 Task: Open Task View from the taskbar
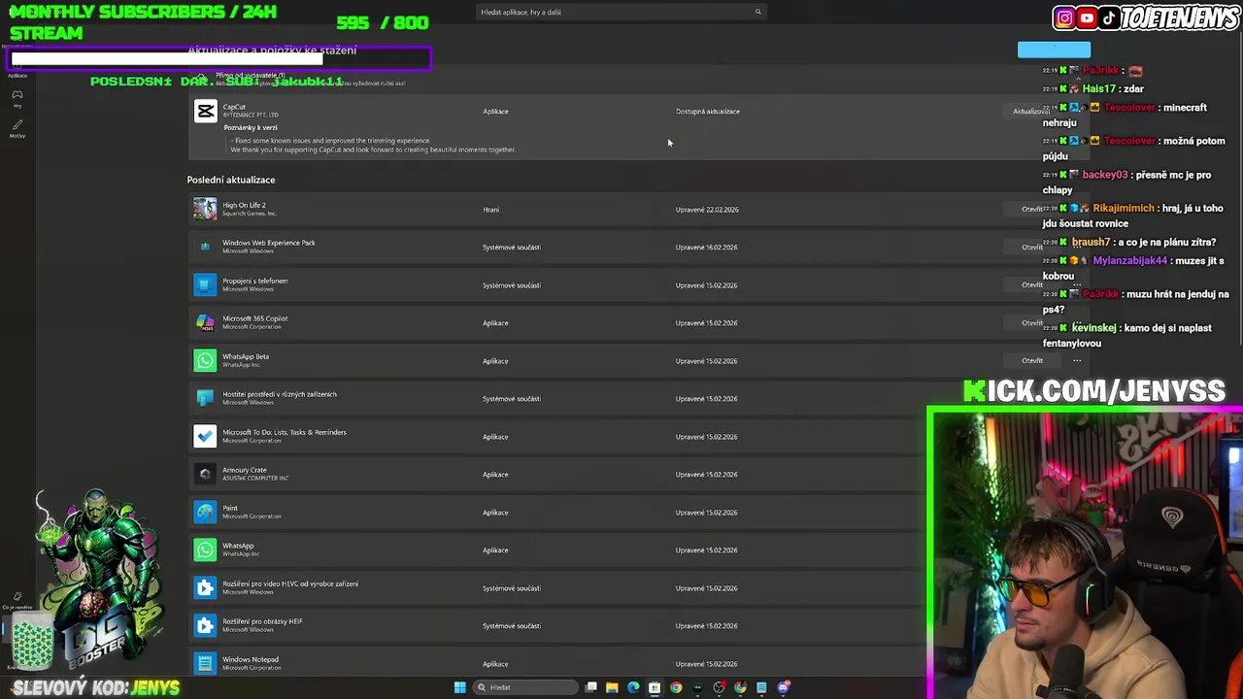(590, 687)
